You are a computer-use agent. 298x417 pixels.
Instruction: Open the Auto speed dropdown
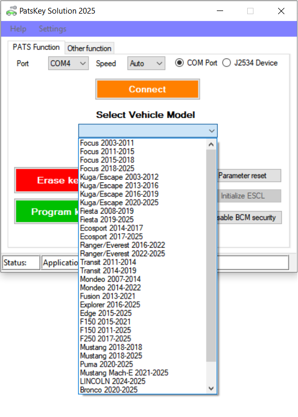(x=146, y=63)
